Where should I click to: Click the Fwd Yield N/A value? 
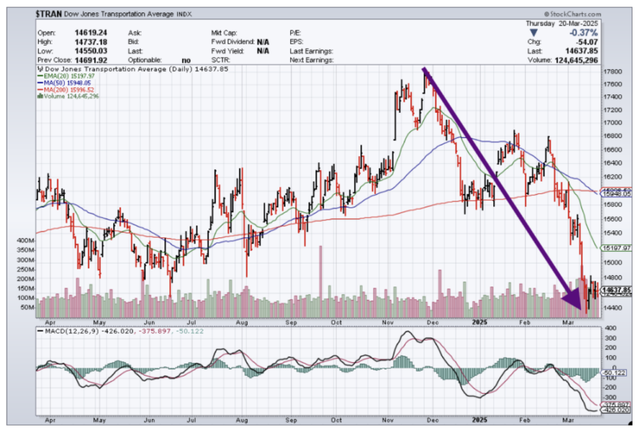[263, 51]
